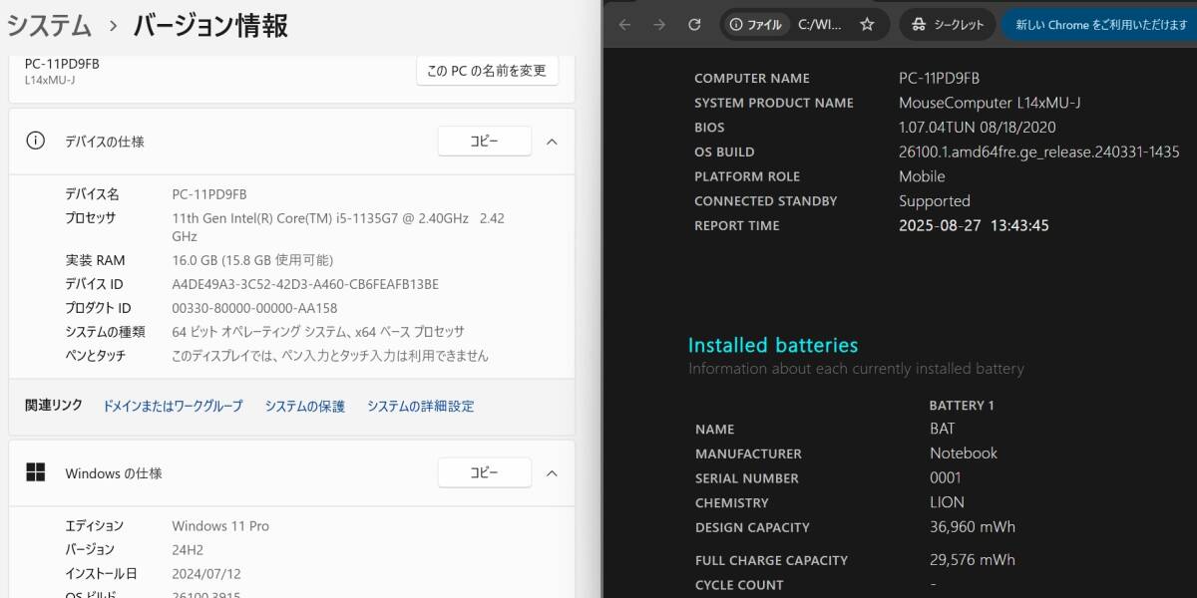Open the システムの保護 link
This screenshot has width=1197, height=598.
coord(303,406)
